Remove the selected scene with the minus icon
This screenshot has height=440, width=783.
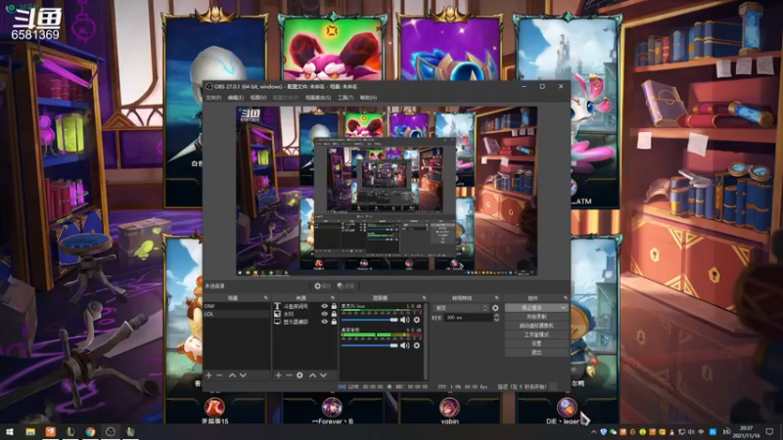[219, 375]
